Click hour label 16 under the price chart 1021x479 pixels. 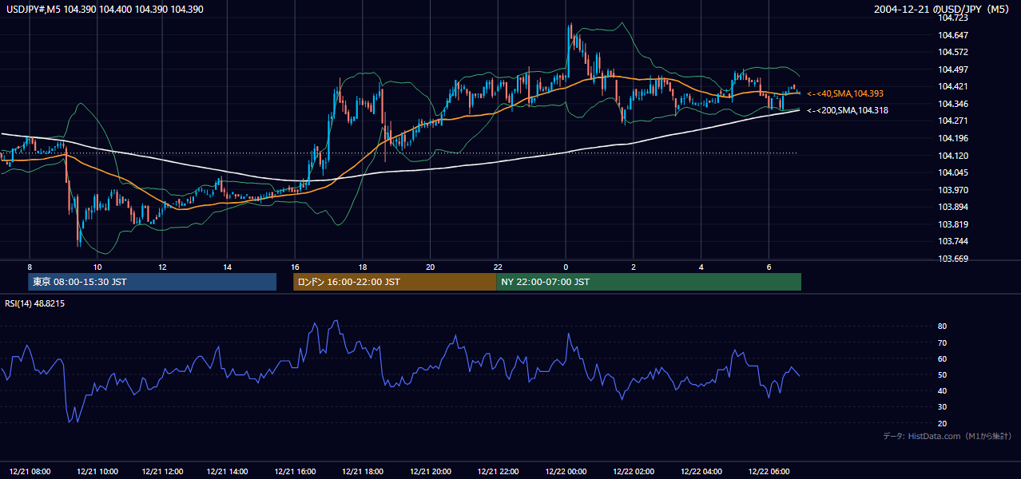[296, 267]
